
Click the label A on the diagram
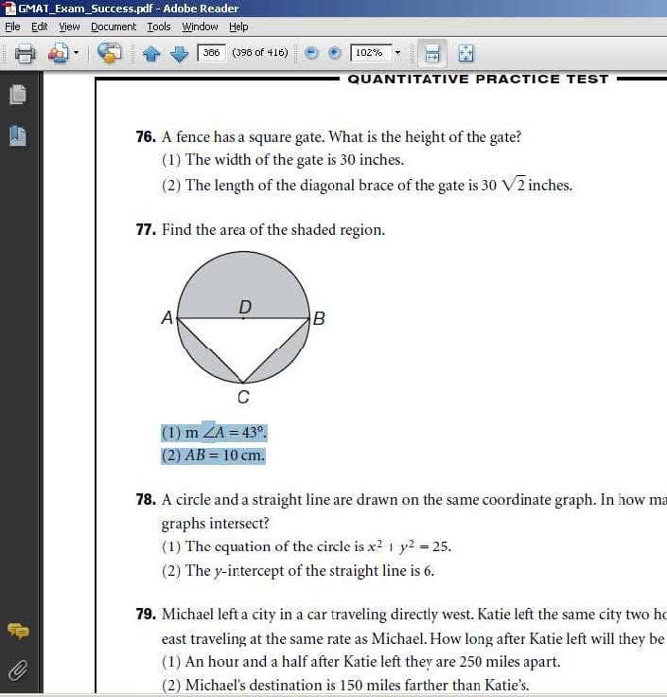167,317
